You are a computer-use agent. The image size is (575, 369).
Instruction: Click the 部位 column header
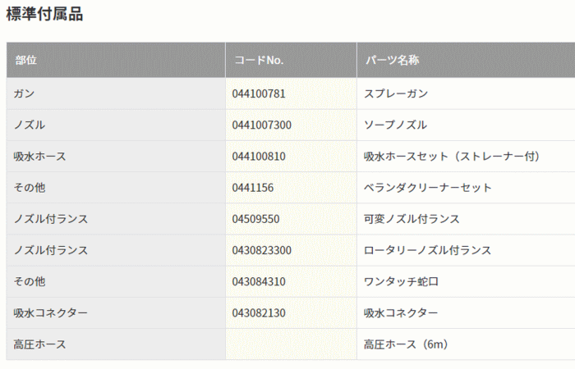pos(25,60)
